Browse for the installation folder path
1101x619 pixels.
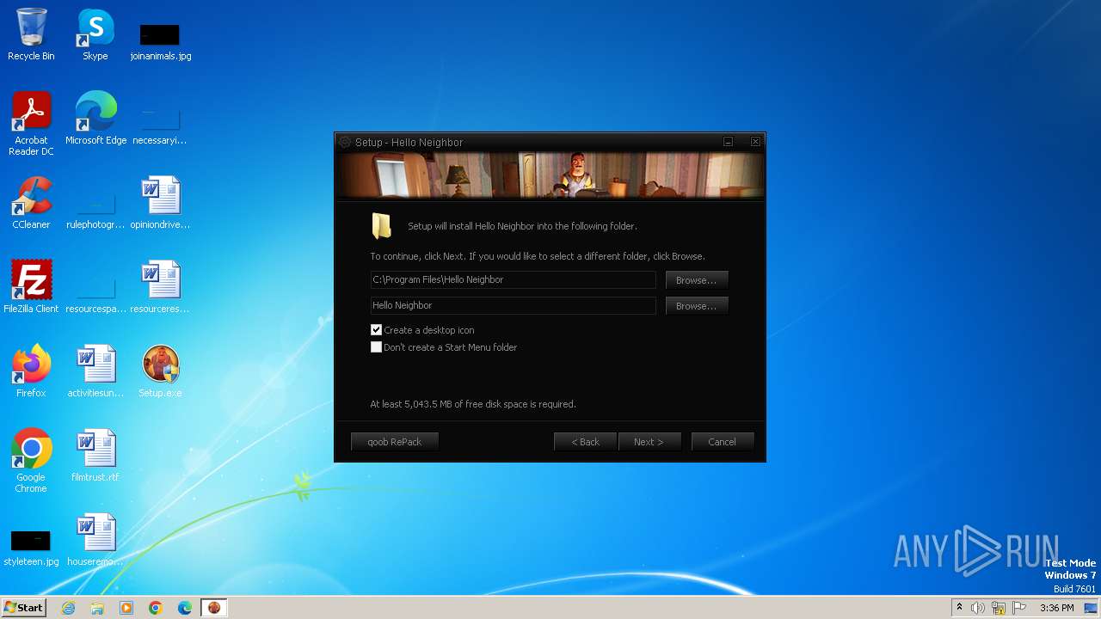click(x=697, y=280)
